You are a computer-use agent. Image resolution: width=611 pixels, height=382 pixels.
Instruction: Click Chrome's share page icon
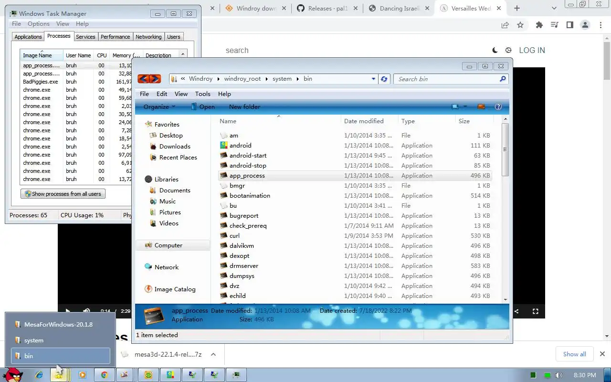click(505, 25)
